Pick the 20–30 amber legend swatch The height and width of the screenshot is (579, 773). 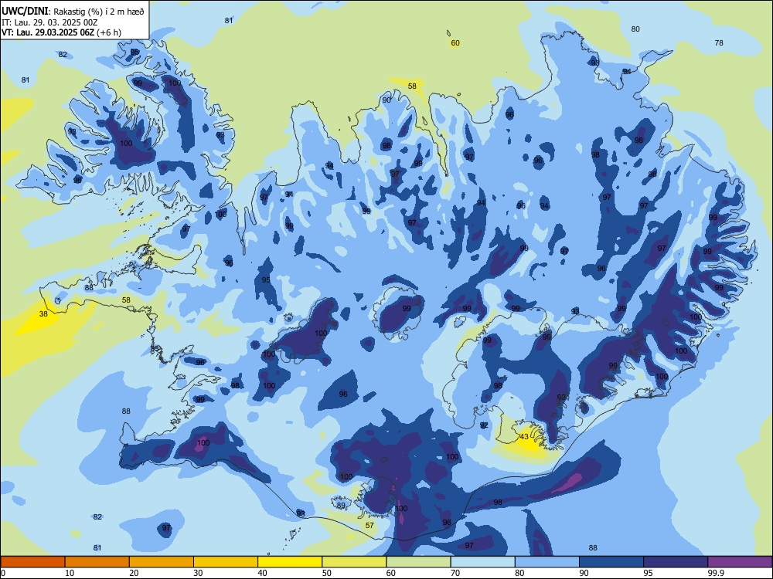pyautogui.click(x=162, y=562)
